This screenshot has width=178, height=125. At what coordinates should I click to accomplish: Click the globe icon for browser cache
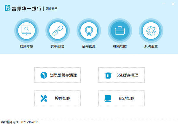click(44, 75)
